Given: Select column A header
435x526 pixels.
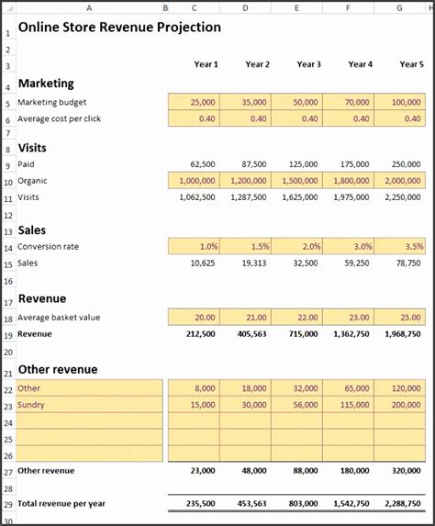Looking at the screenshot, I should [89, 8].
